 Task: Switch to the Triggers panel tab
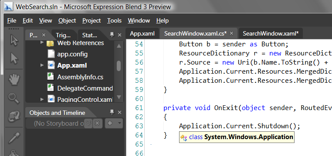[x=63, y=35]
